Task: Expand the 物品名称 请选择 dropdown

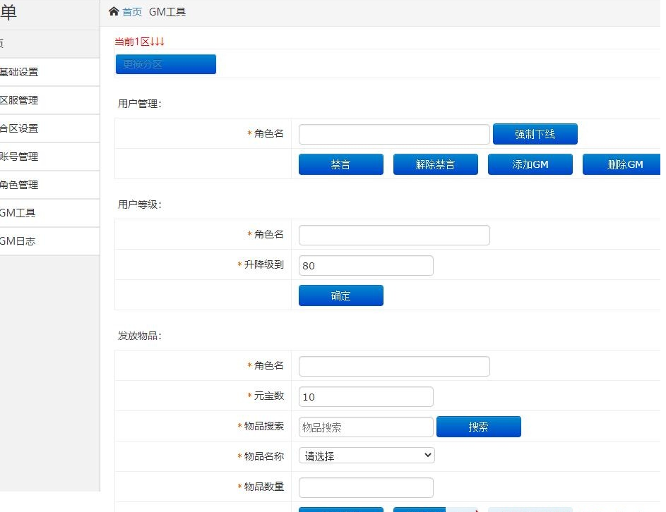Action: pos(367,456)
